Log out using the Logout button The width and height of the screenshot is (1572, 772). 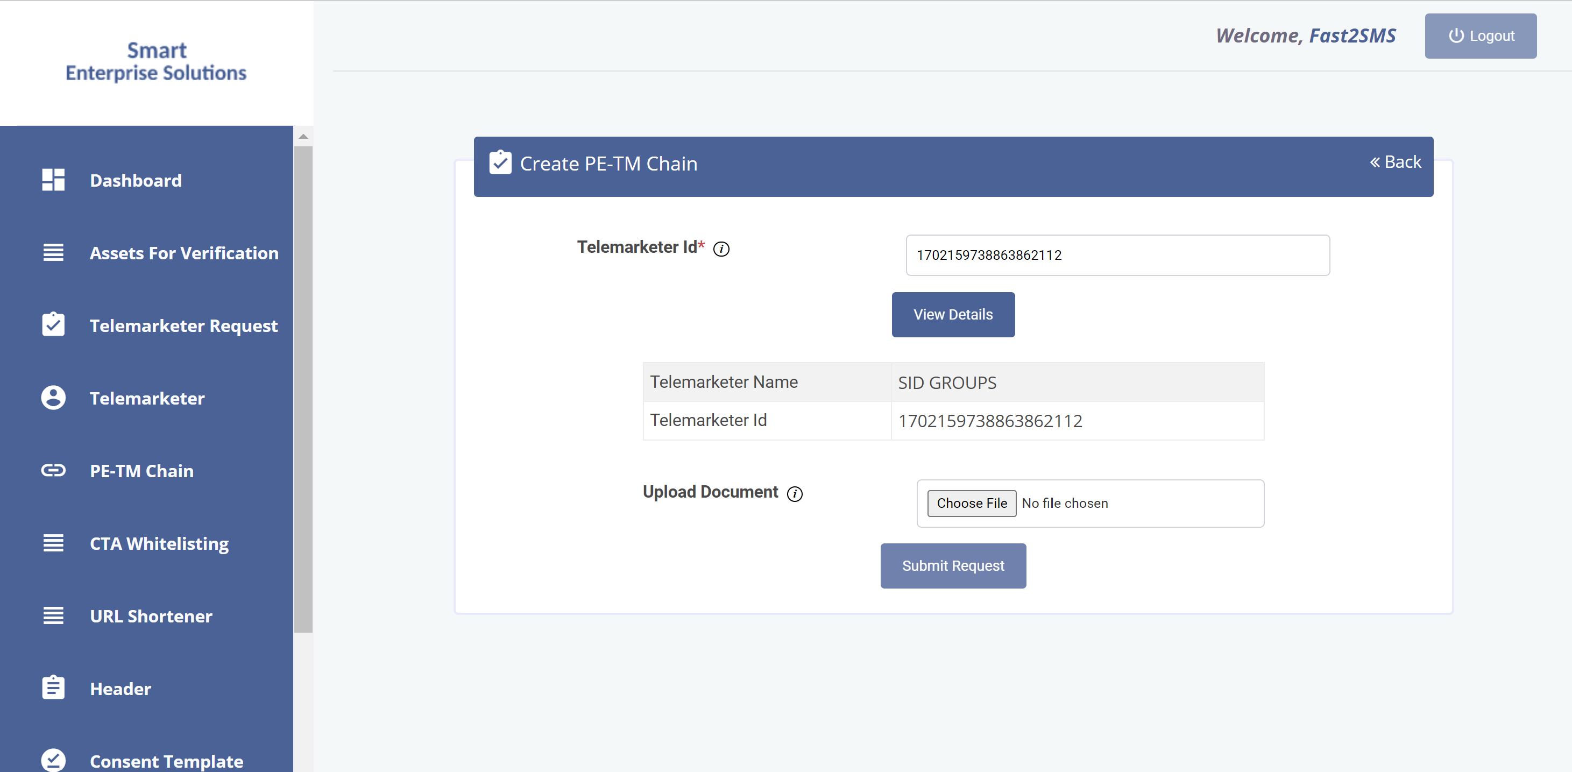[1481, 36]
